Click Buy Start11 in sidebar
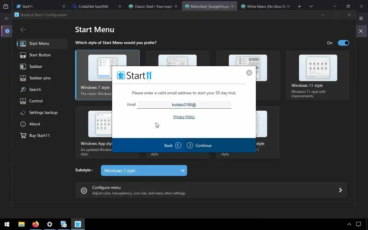The height and width of the screenshot is (230, 368). (x=42, y=135)
